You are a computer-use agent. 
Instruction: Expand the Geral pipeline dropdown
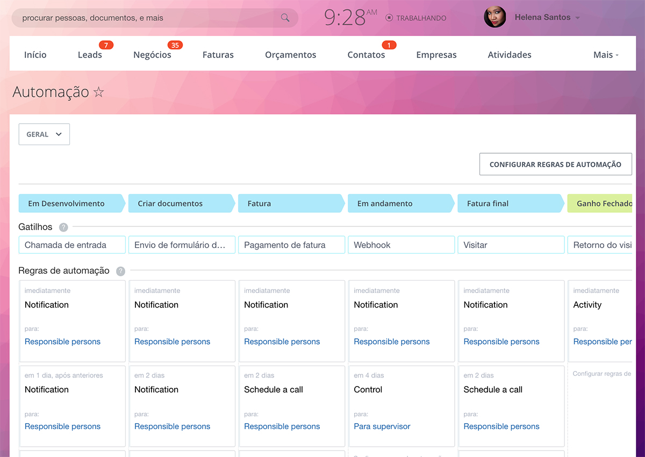click(44, 134)
